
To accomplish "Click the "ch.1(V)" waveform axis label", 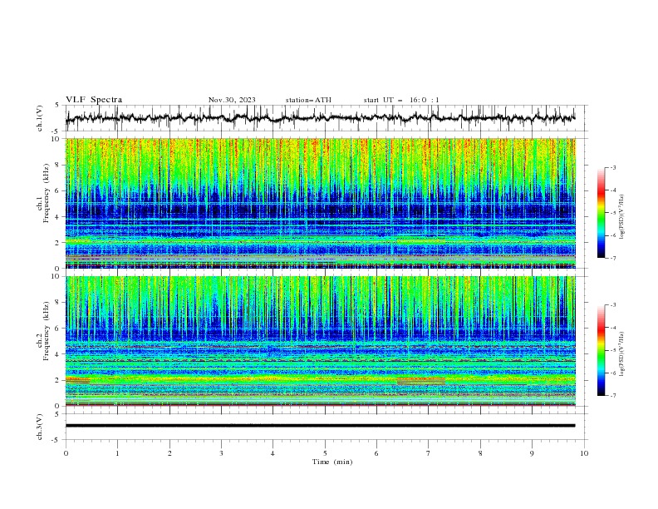I will click(x=40, y=118).
